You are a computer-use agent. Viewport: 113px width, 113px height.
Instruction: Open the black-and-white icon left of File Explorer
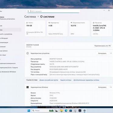56,111
